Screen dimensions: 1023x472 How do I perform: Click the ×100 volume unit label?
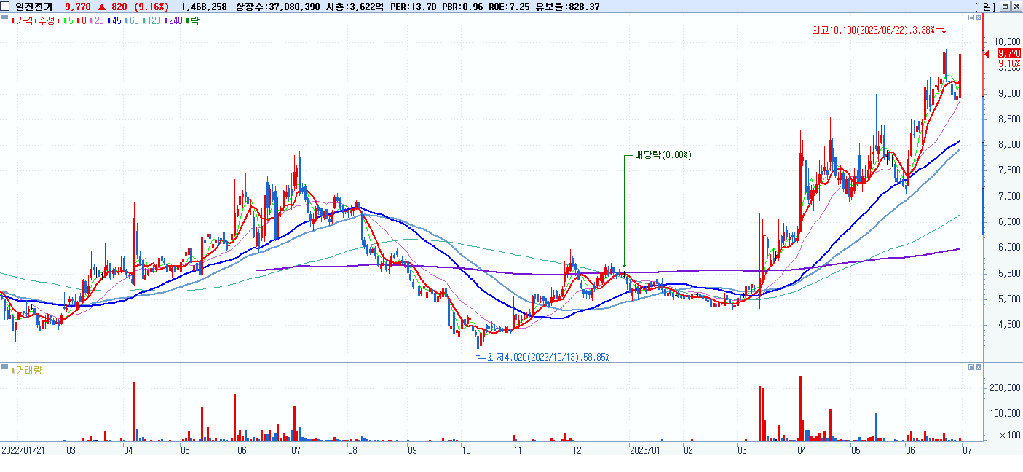pos(1011,435)
